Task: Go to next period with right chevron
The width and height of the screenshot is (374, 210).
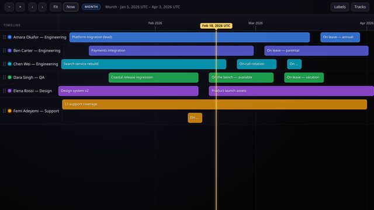Action: [42, 7]
